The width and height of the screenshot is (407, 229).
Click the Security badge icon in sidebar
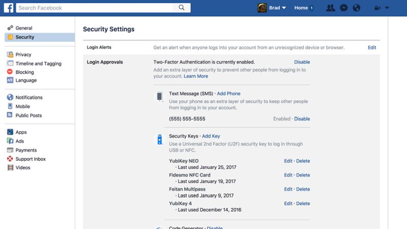[10, 37]
